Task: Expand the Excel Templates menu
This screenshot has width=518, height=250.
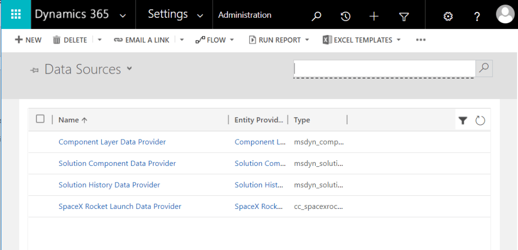Action: point(362,40)
